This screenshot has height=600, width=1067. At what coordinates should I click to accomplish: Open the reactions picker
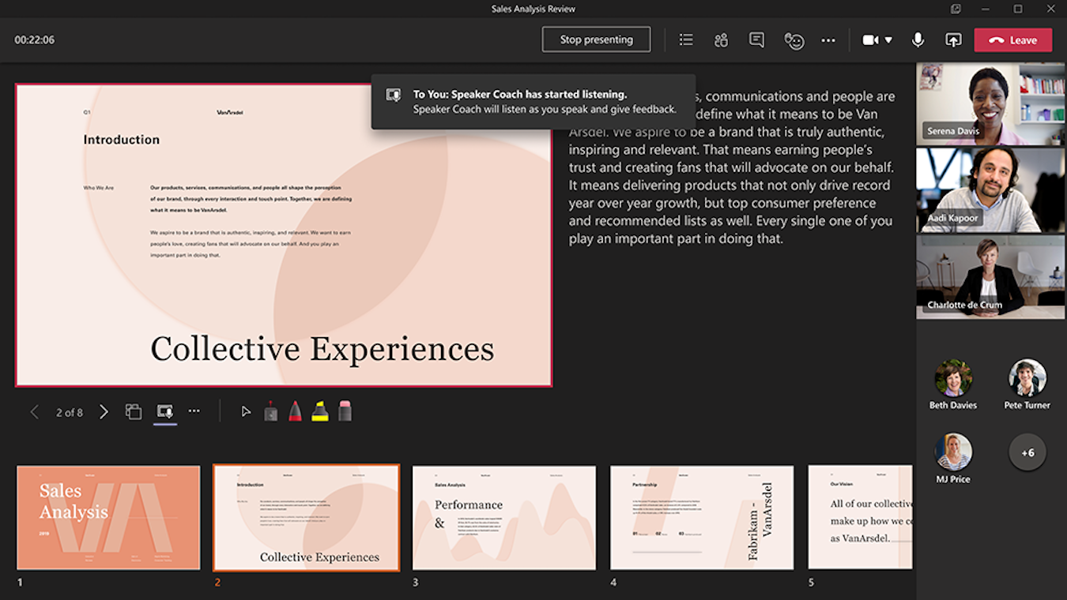coord(792,39)
